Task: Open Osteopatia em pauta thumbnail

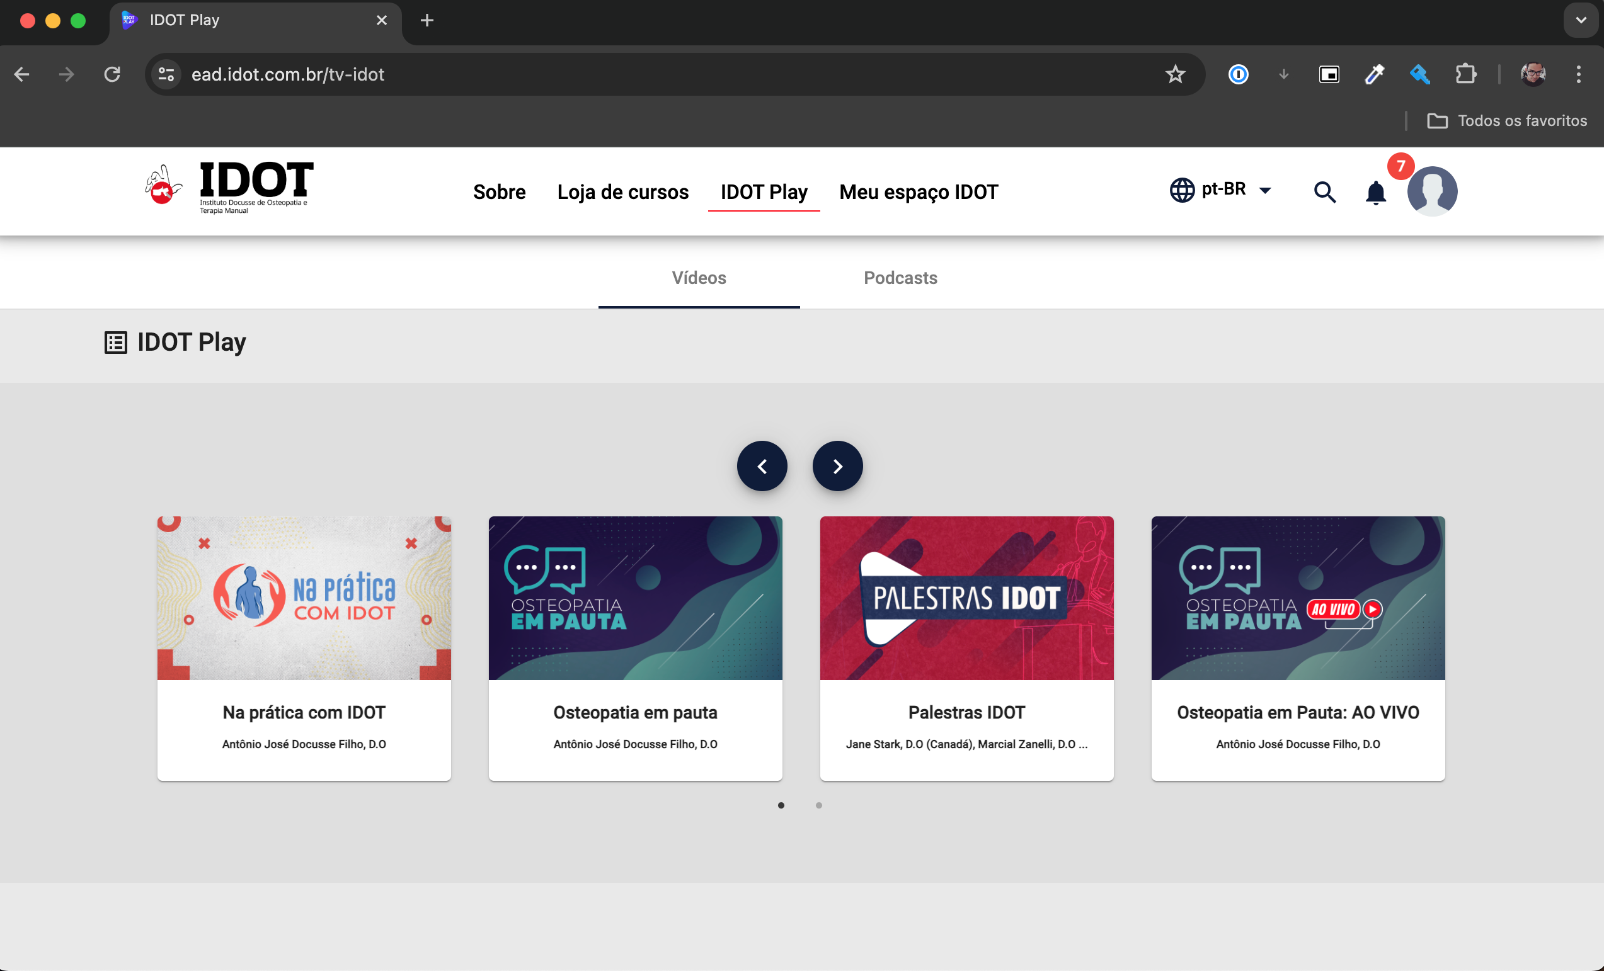Action: click(x=635, y=598)
